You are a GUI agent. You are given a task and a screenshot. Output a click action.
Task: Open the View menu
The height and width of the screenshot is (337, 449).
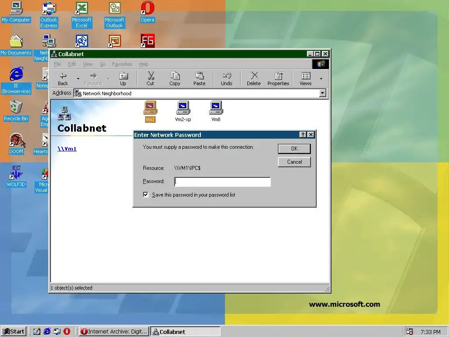[88, 64]
